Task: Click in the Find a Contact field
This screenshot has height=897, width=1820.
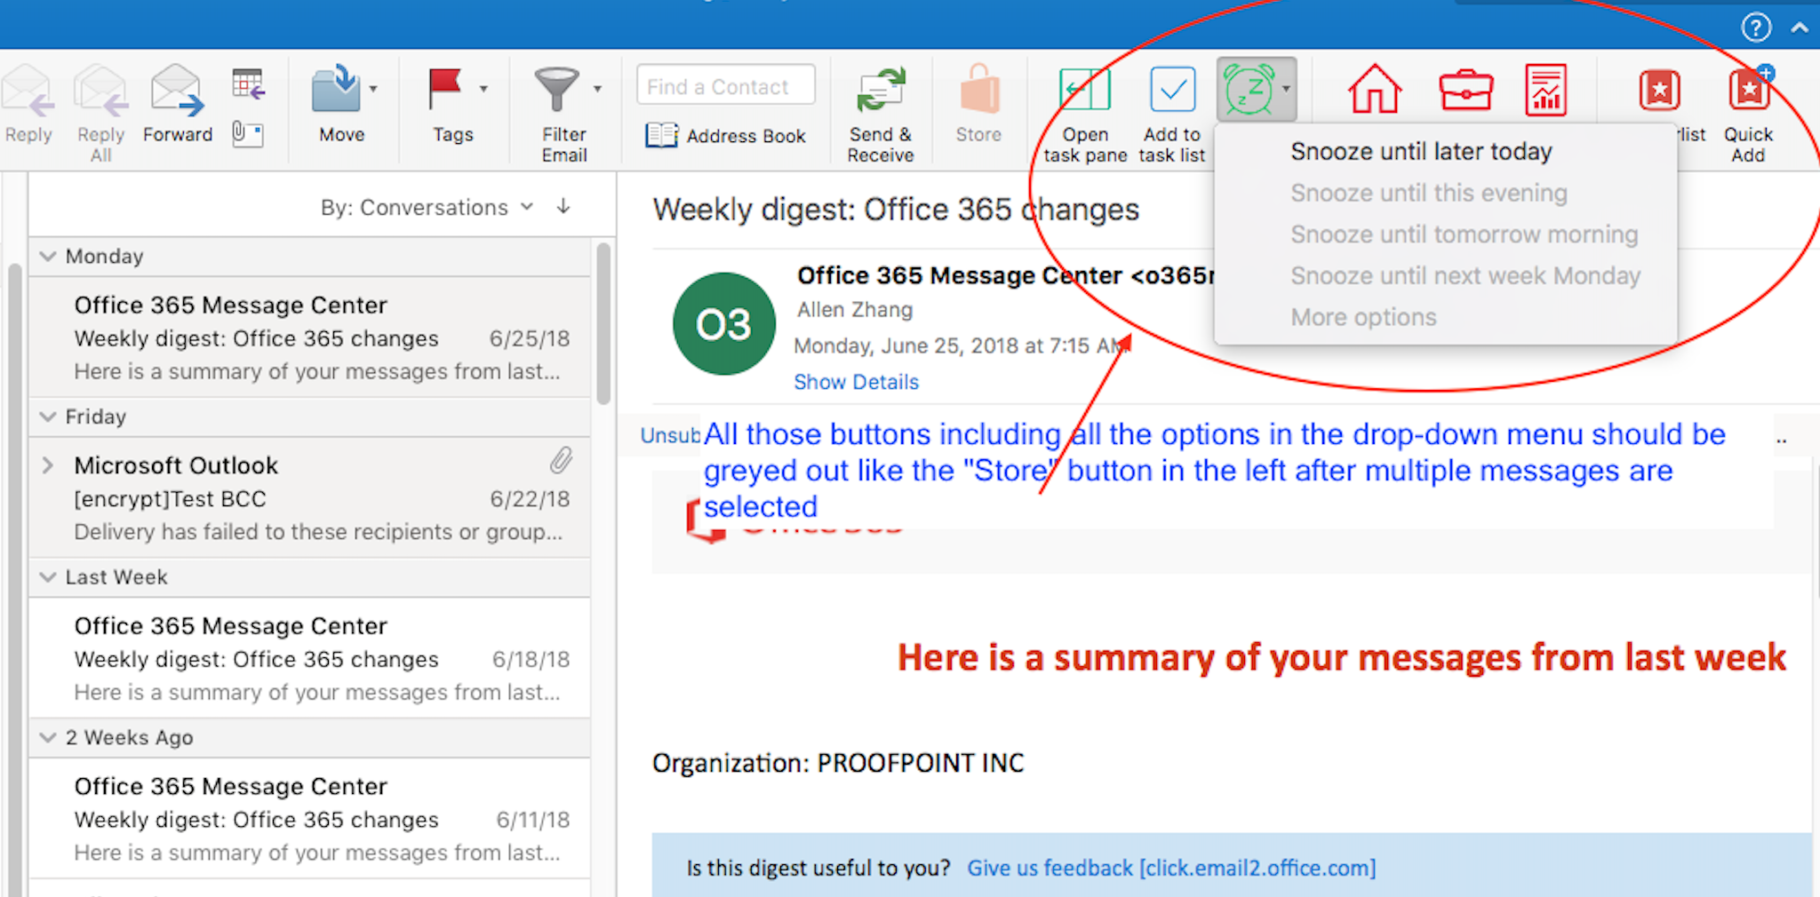Action: coord(725,86)
